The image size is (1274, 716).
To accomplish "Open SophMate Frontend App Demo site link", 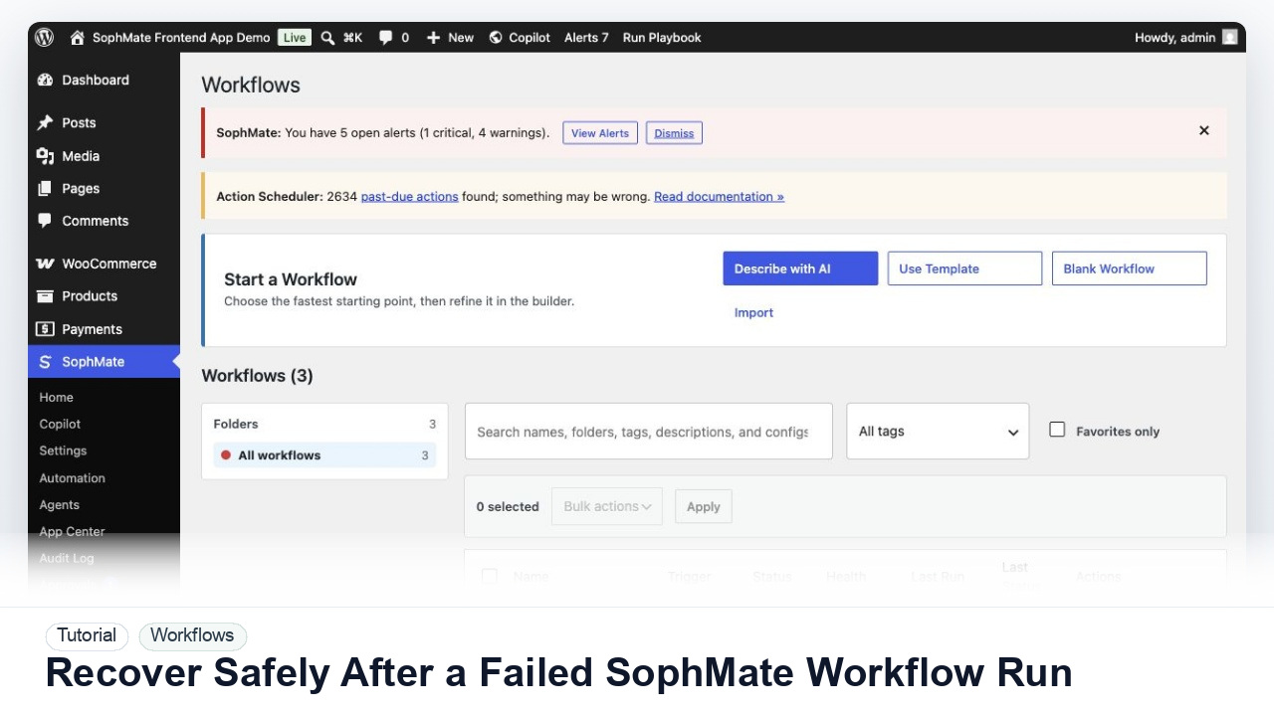I will coord(181,38).
